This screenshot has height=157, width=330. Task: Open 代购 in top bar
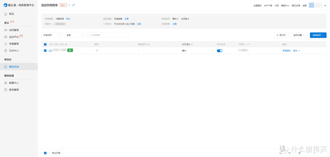tap(277, 6)
